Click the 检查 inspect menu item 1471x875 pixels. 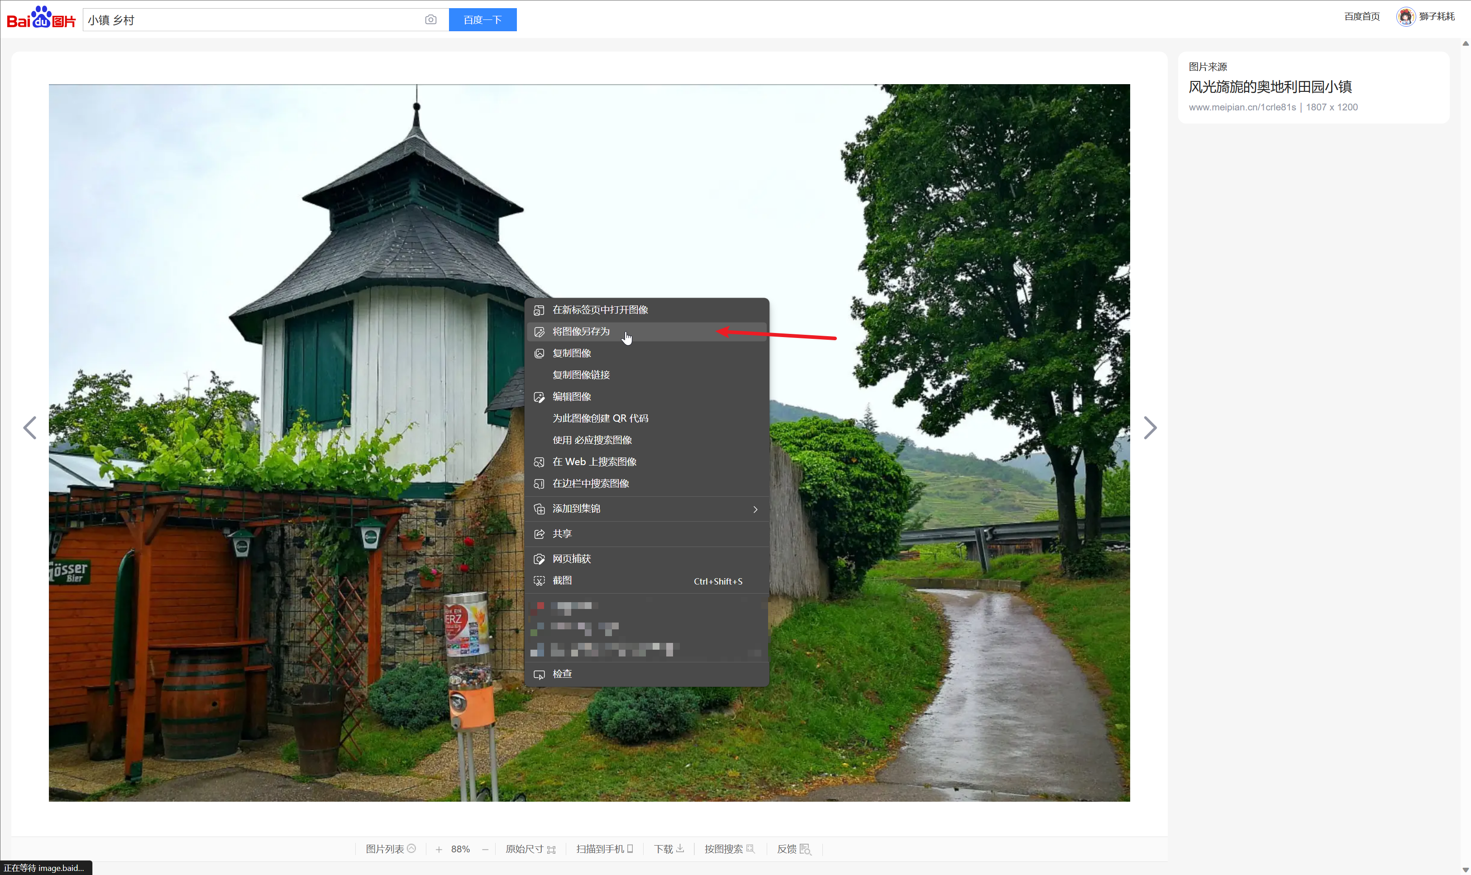click(562, 674)
